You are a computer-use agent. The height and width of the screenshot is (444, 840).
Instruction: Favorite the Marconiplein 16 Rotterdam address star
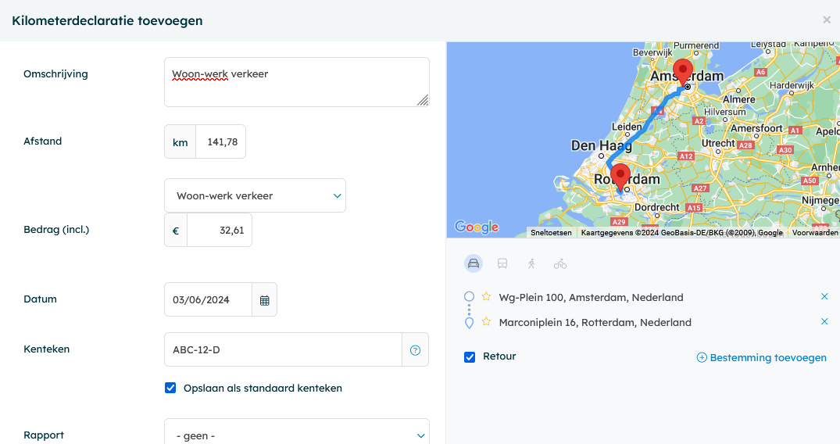point(486,322)
